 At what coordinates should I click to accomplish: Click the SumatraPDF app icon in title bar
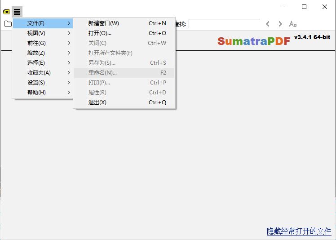[x=6, y=12]
